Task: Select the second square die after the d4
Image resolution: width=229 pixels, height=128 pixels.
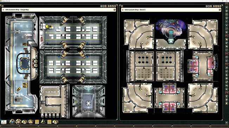Action: (x=49, y=122)
